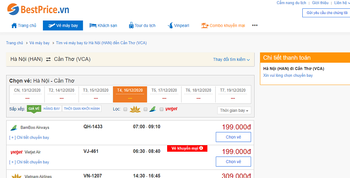This screenshot has width=350, height=178.
Task: Click the BestPrice.vn logo
Action: coord(38,9)
